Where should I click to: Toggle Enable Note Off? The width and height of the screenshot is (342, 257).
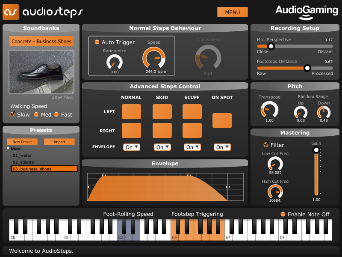[x=283, y=214]
